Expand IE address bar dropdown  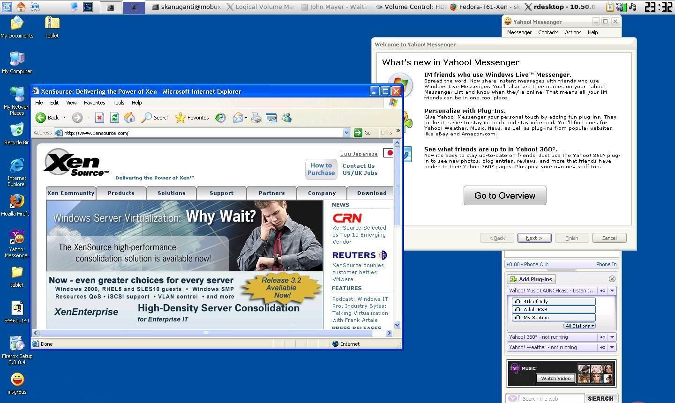pos(346,133)
